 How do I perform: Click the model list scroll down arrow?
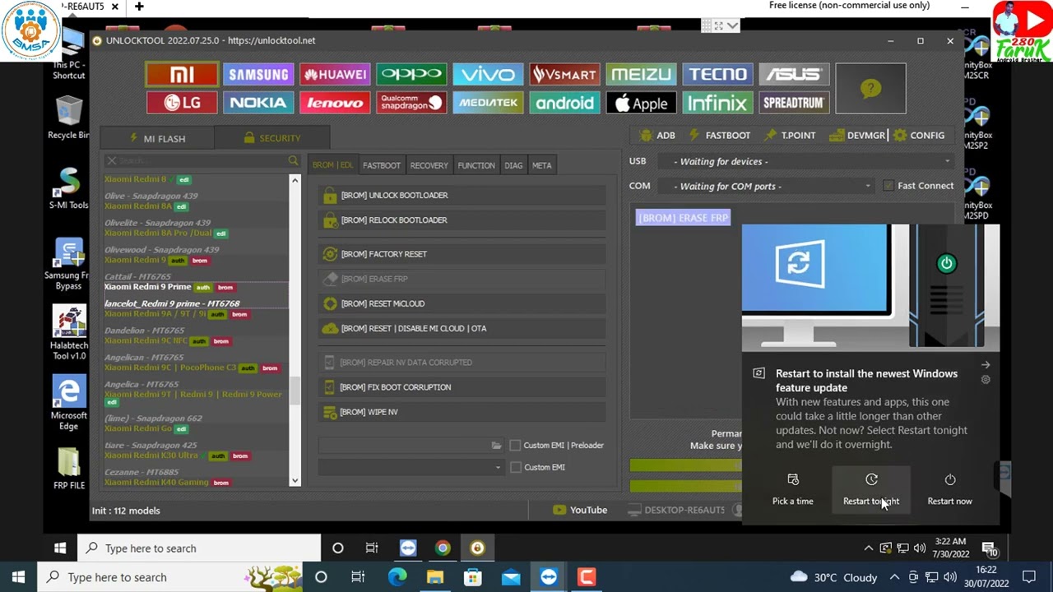pos(295,480)
